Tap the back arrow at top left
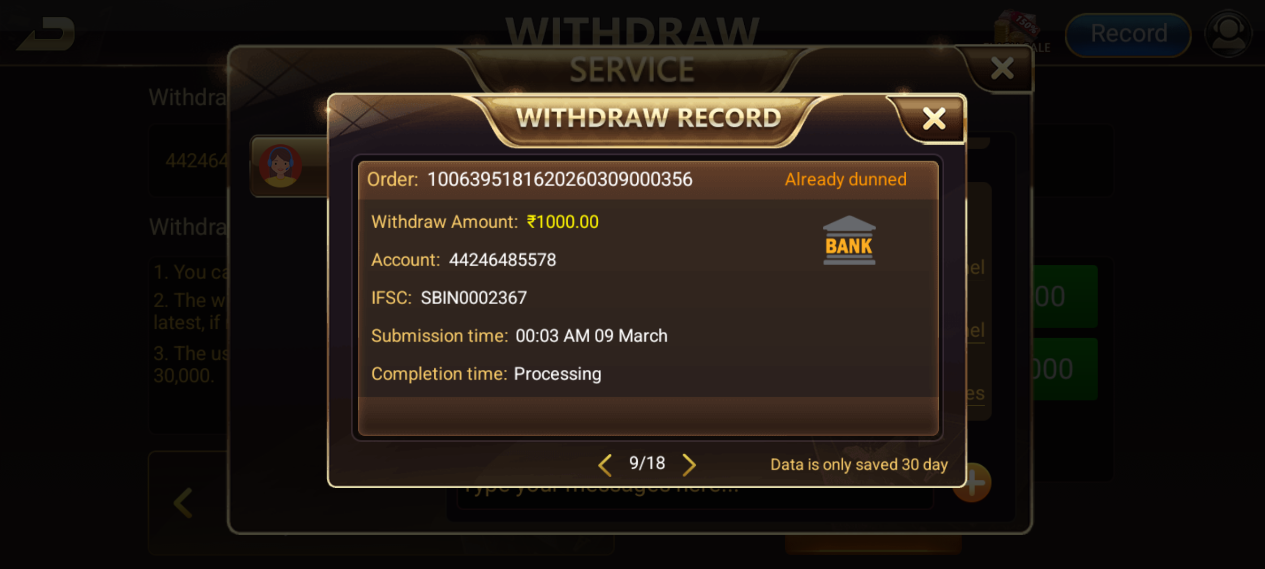1265x569 pixels. click(46, 34)
